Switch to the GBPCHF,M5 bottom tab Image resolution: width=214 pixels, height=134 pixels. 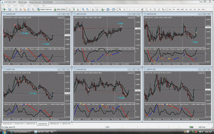click(31, 124)
